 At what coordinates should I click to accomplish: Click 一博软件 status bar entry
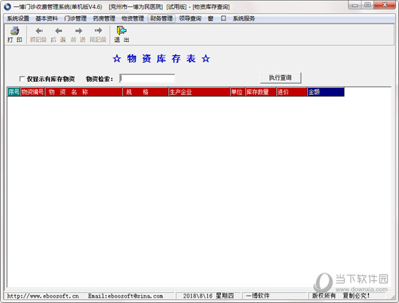[x=257, y=296]
